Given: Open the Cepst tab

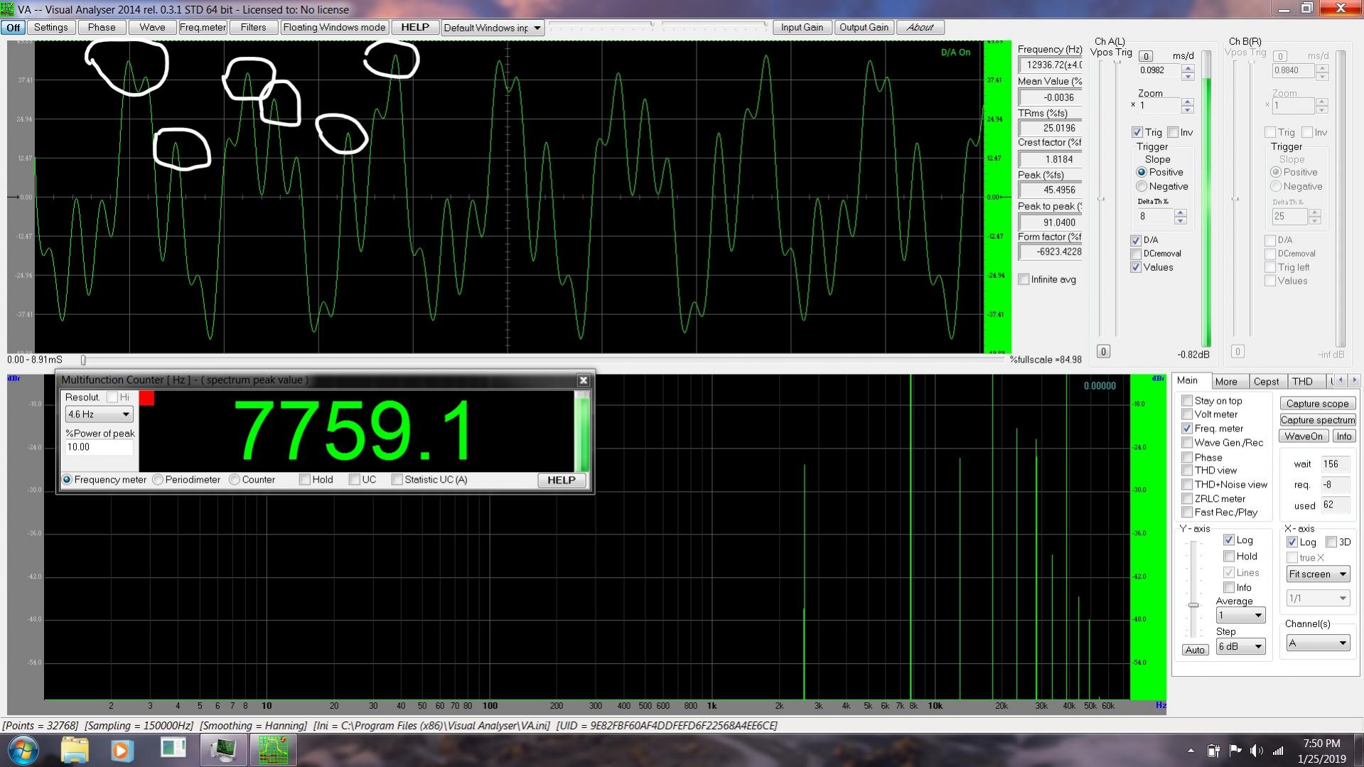Looking at the screenshot, I should (x=1265, y=382).
